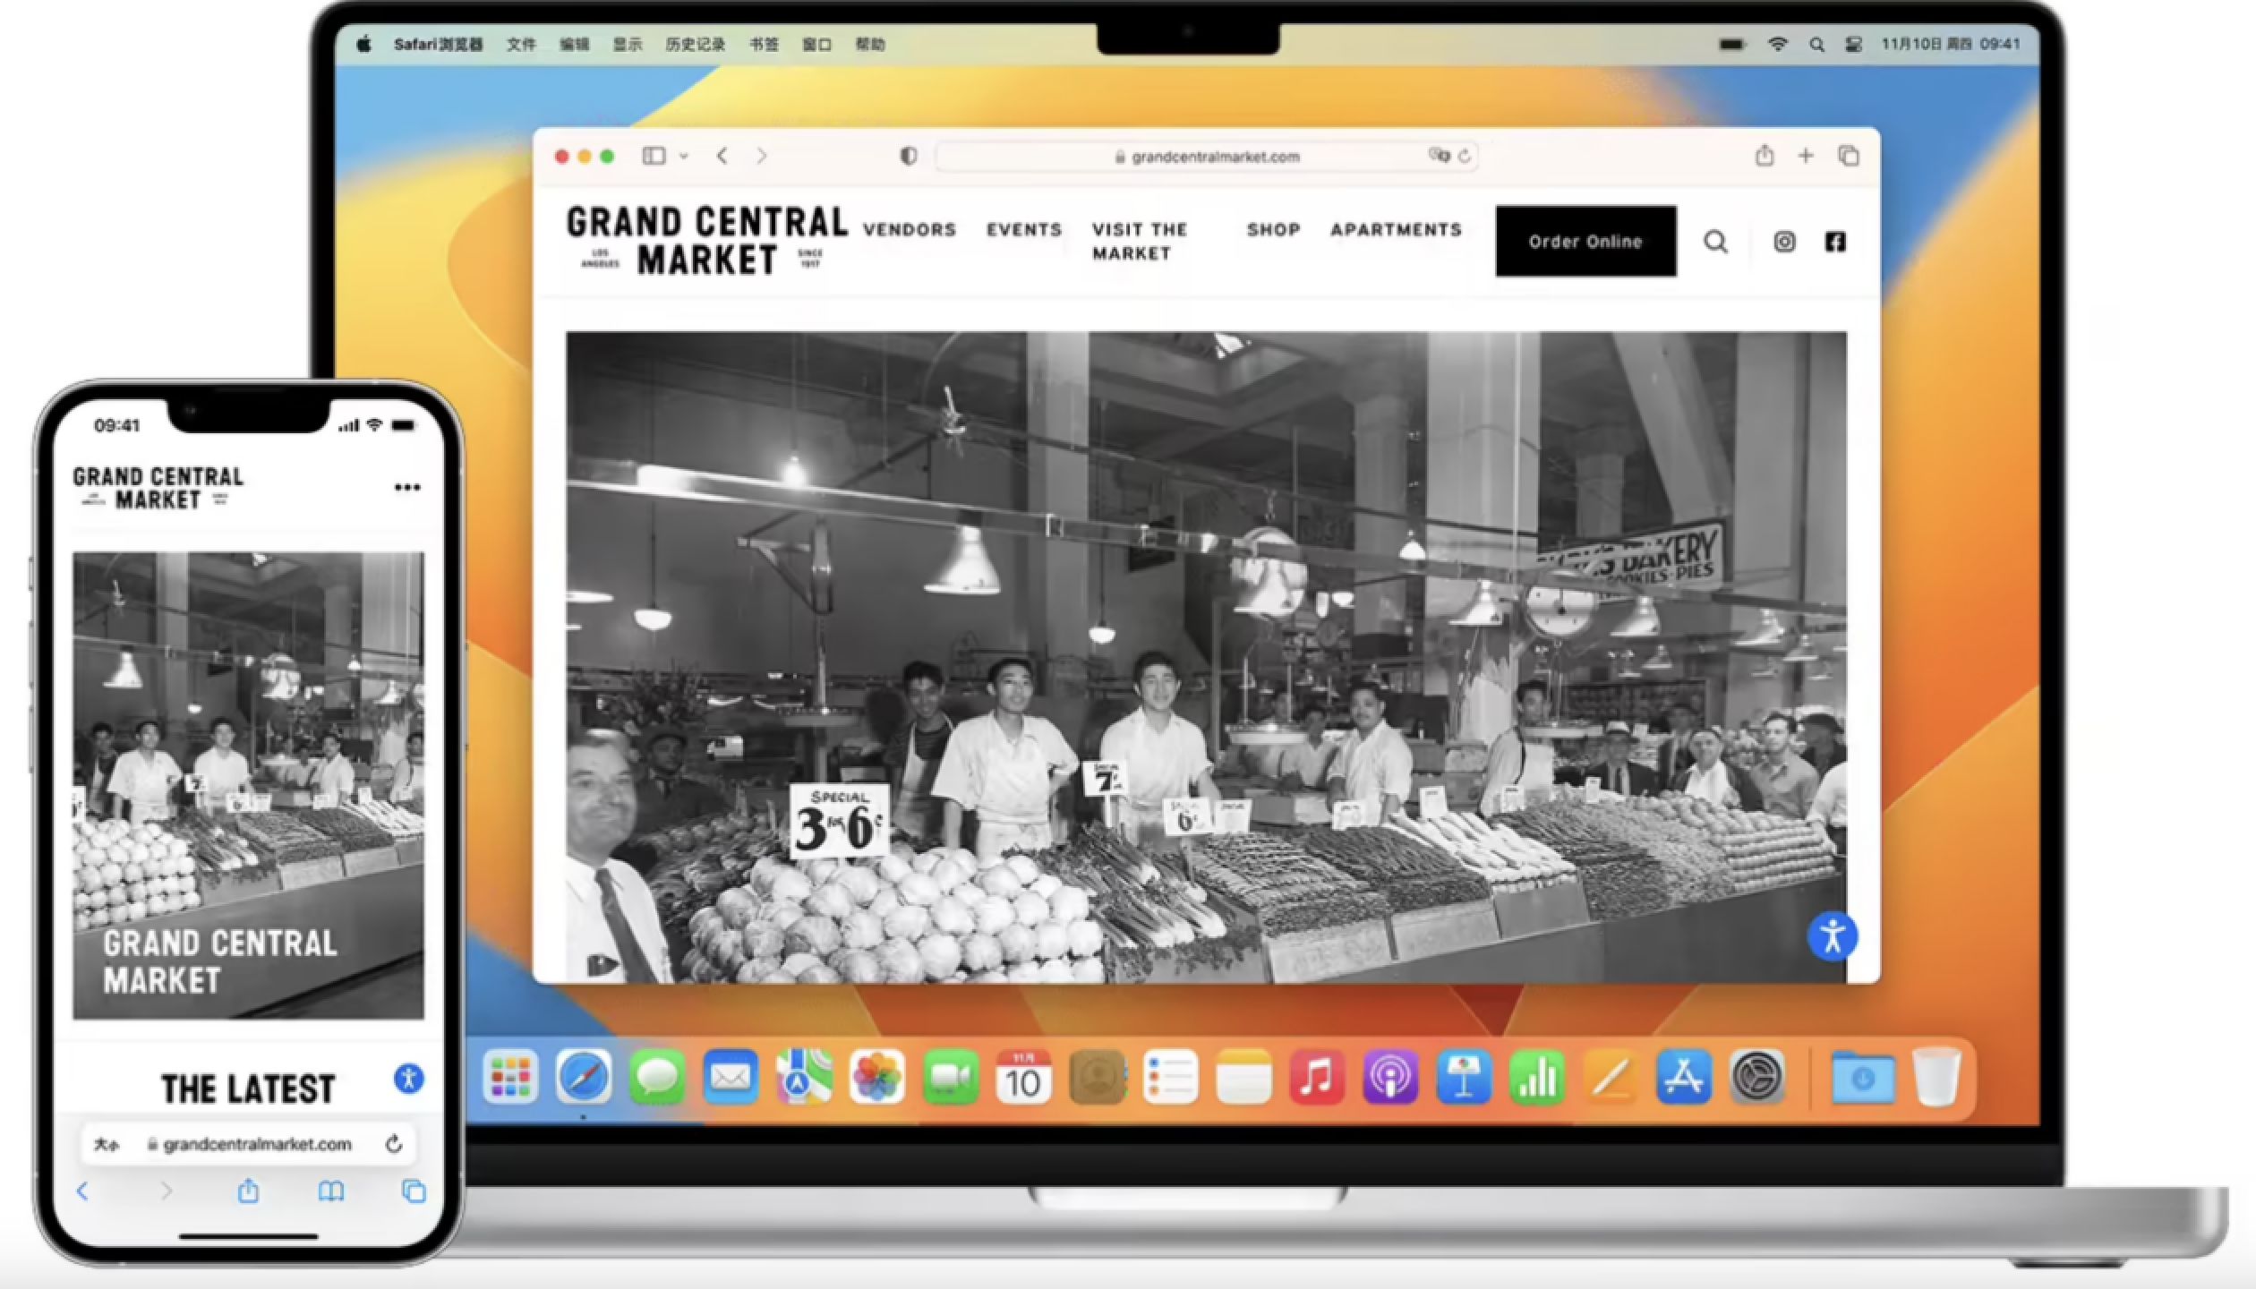Open the 帮助 menu
This screenshot has width=2256, height=1289.
(x=870, y=44)
